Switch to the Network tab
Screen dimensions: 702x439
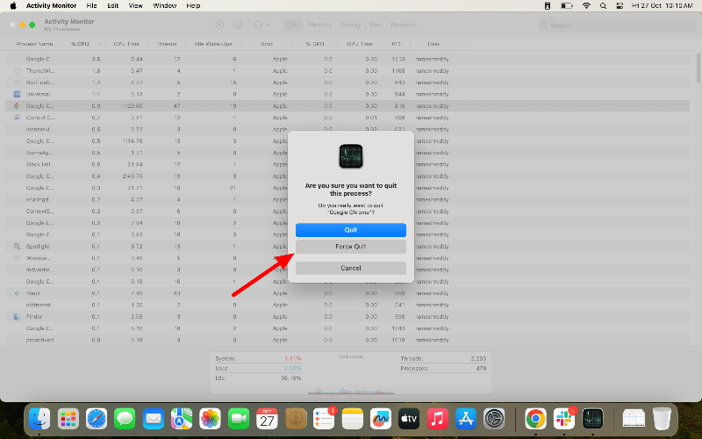coord(403,25)
